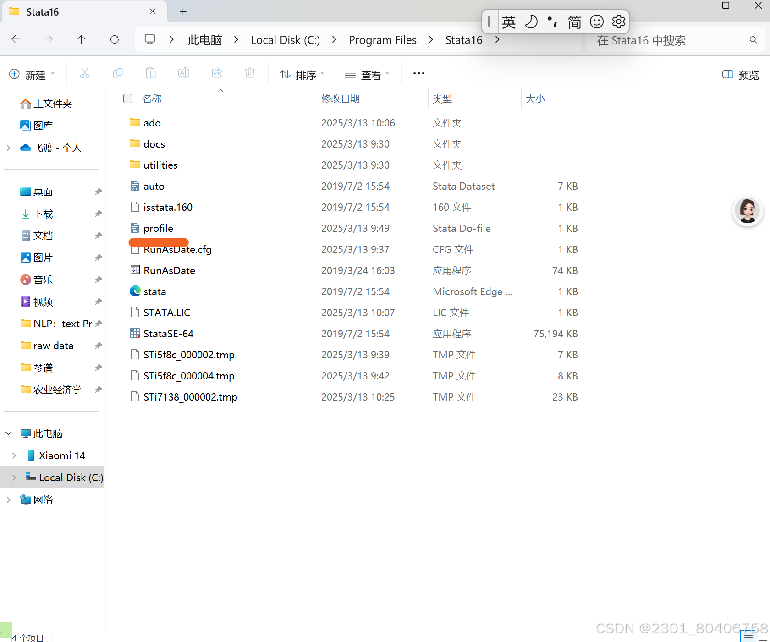Click the Delete trash icon

pyautogui.click(x=250, y=73)
